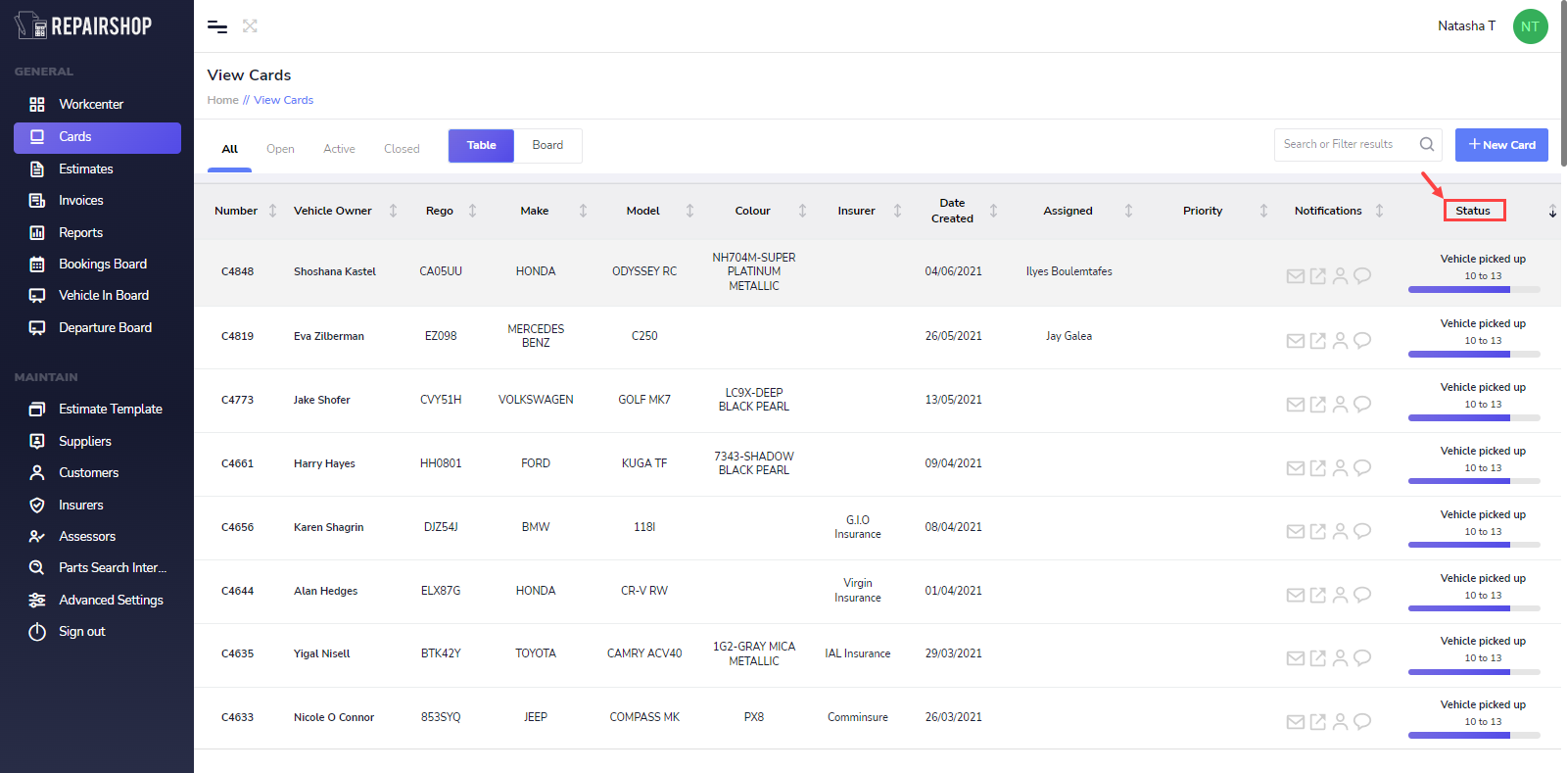
Task: Click status progress bar for card C4656
Action: (x=1473, y=545)
